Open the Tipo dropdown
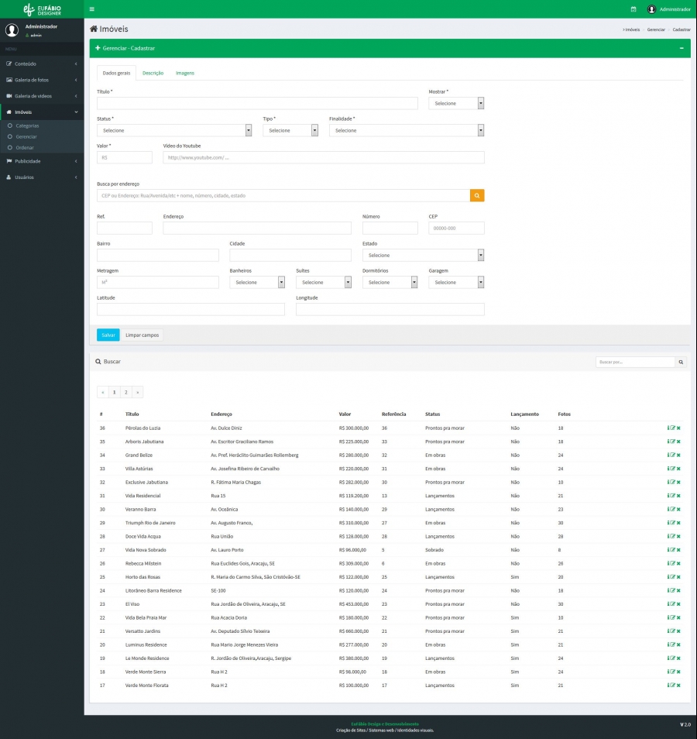The width and height of the screenshot is (697, 739). coord(290,131)
